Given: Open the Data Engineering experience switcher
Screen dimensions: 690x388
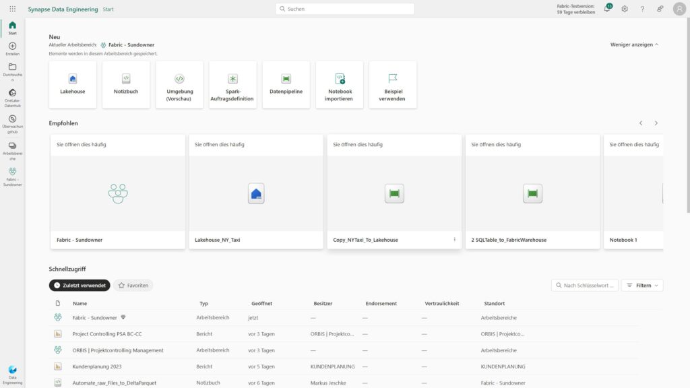Looking at the screenshot, I should click(12, 374).
